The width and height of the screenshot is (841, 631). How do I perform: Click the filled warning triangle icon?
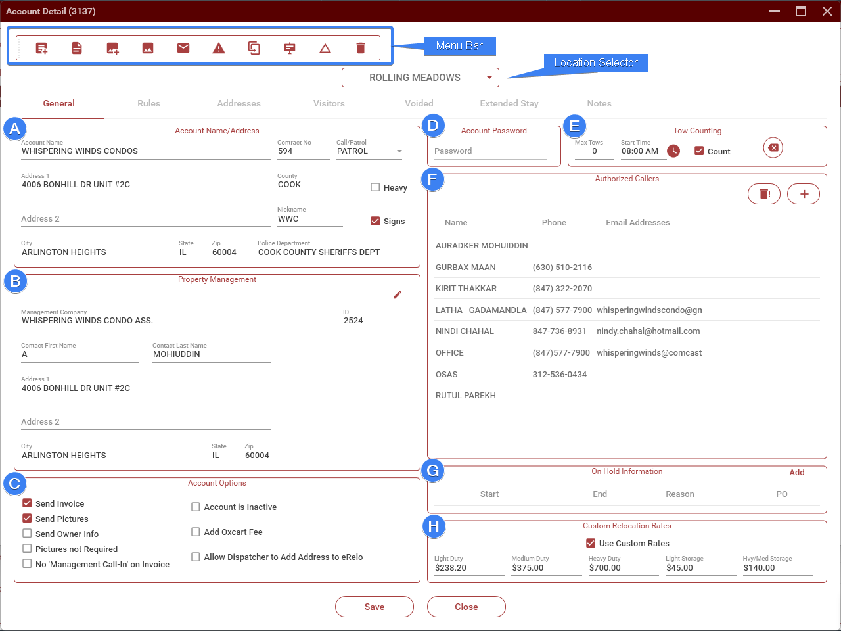(219, 48)
